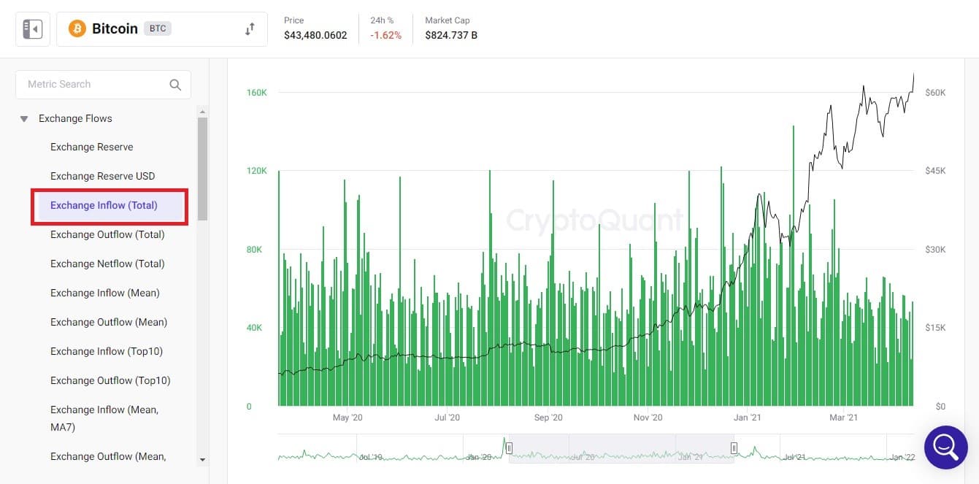The width and height of the screenshot is (979, 484).
Task: Click the Jan '21 main-axis date label
Action: point(747,418)
